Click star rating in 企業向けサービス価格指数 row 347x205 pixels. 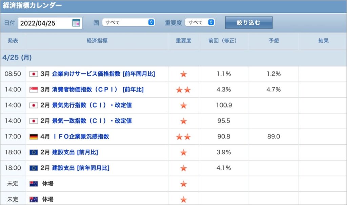(183, 74)
